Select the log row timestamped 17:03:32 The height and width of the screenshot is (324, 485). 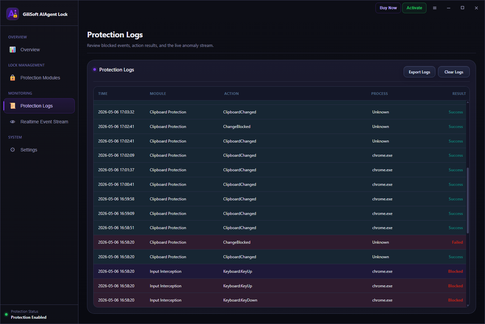280,112
